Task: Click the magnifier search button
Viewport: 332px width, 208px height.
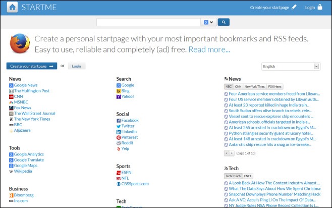Action: click(224, 22)
